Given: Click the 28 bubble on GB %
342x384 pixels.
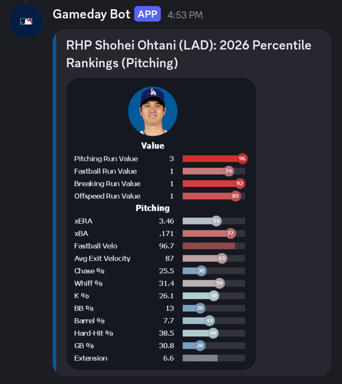Looking at the screenshot, I should coord(200,346).
